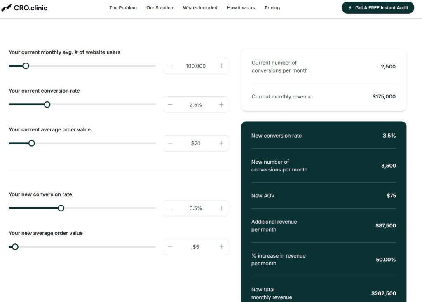
Task: Decrease monthly website users with minus icon
Action: (x=170, y=66)
